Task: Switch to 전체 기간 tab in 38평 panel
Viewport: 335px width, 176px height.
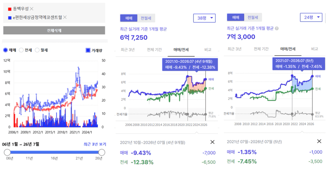Action: [x=154, y=50]
